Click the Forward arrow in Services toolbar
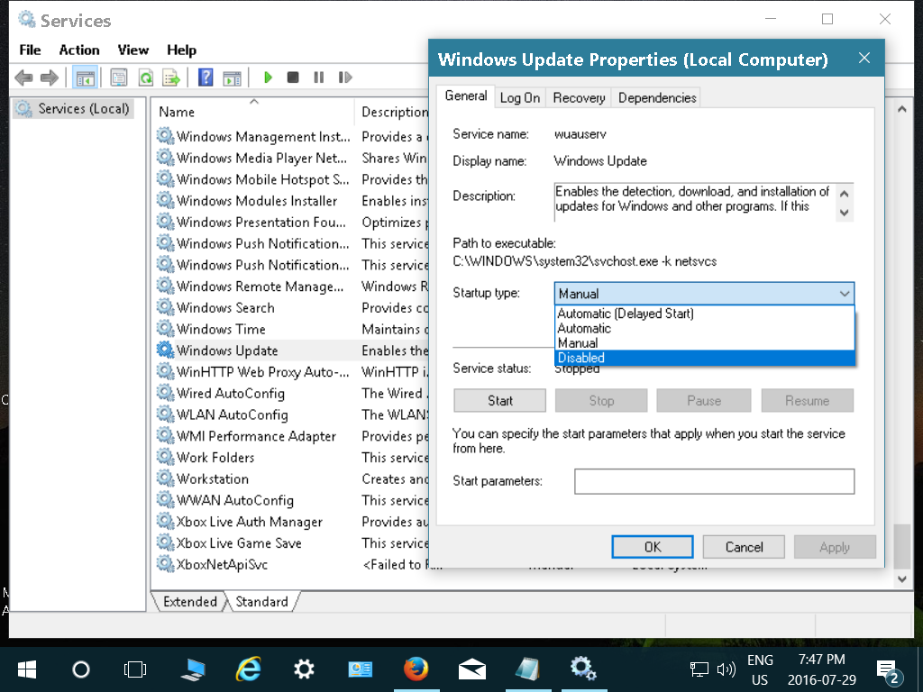923x692 pixels. [x=50, y=77]
